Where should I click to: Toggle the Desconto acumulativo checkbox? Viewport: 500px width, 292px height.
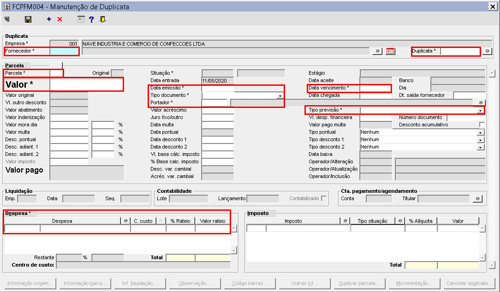tap(482, 125)
